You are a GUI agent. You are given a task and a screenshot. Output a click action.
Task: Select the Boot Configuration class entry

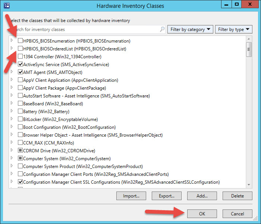click(69, 127)
